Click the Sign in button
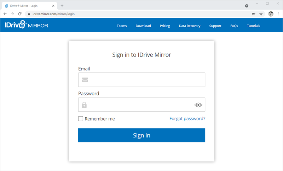This screenshot has width=283, height=171. click(142, 135)
